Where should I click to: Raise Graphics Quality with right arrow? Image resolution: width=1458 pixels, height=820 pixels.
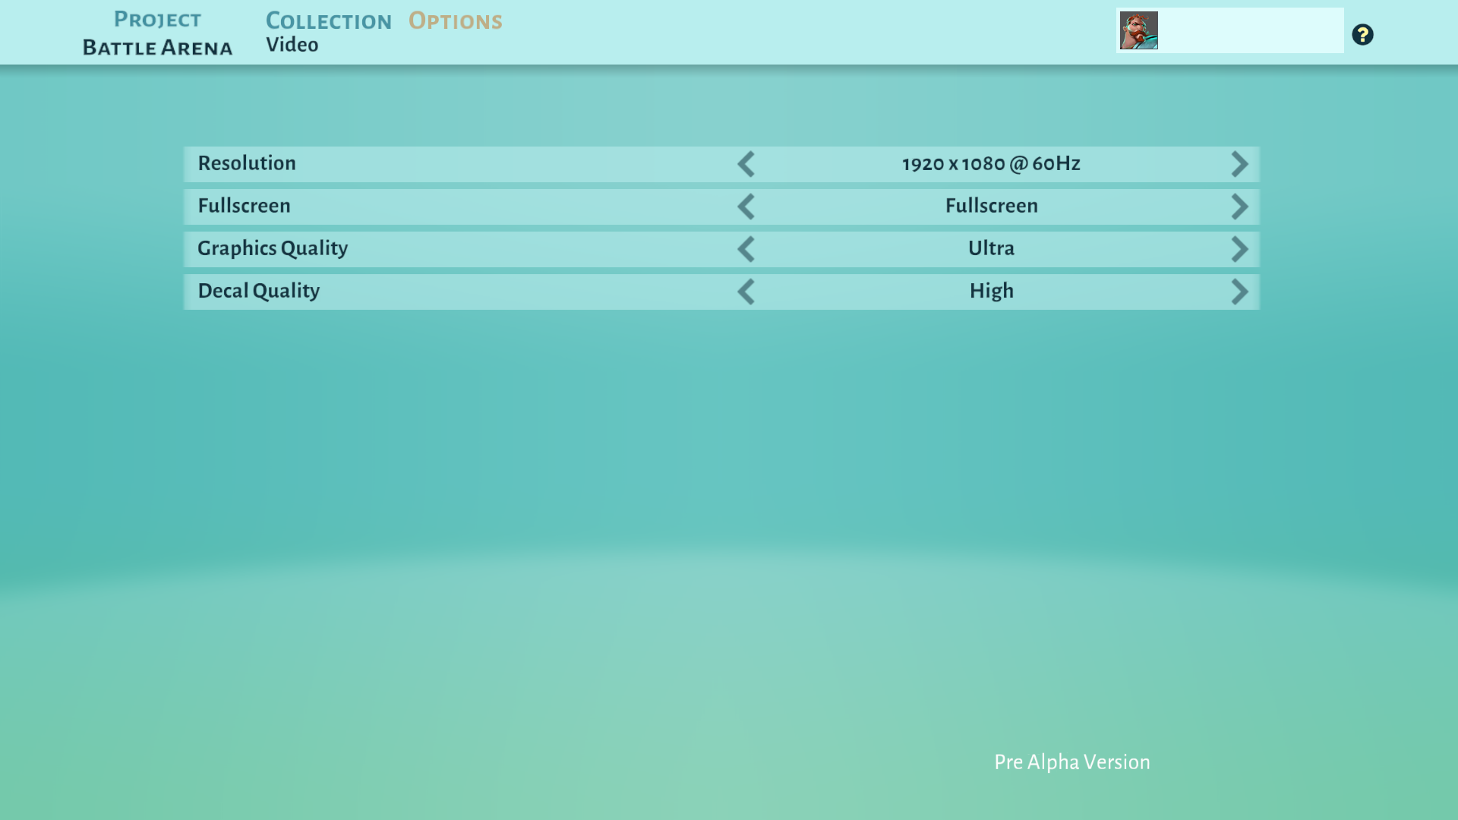pos(1239,249)
